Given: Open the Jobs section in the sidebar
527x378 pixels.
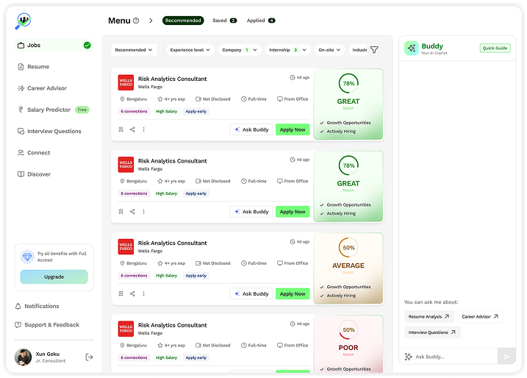Looking at the screenshot, I should [54, 46].
